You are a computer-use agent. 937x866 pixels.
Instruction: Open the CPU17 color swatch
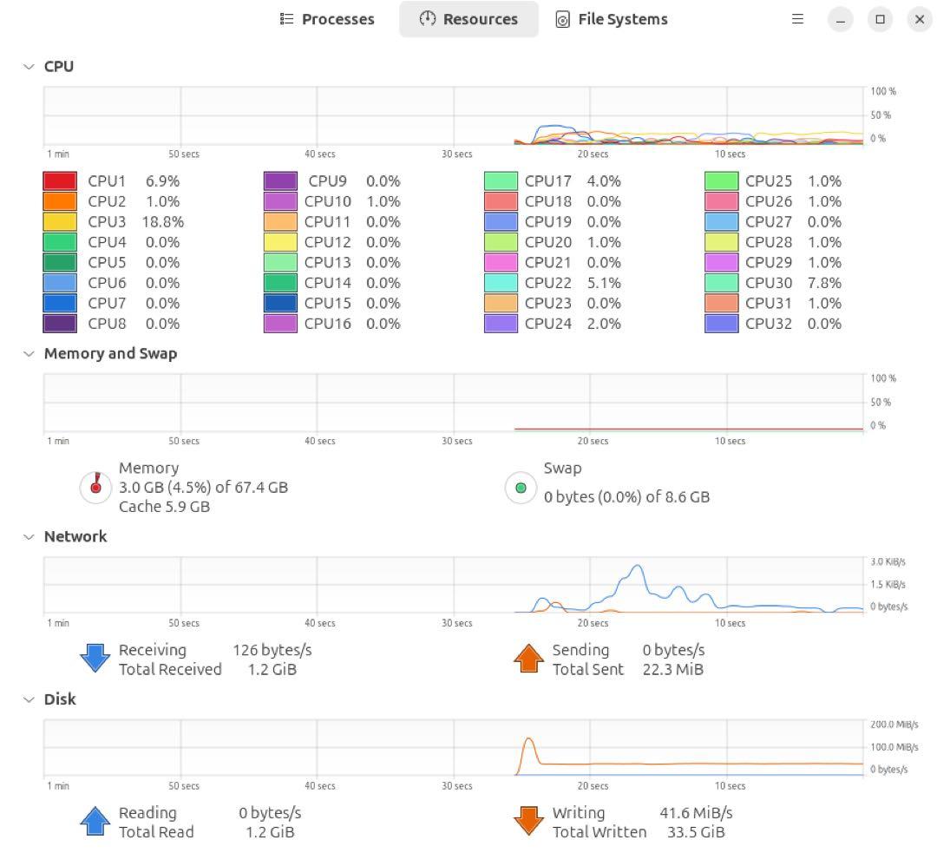501,181
